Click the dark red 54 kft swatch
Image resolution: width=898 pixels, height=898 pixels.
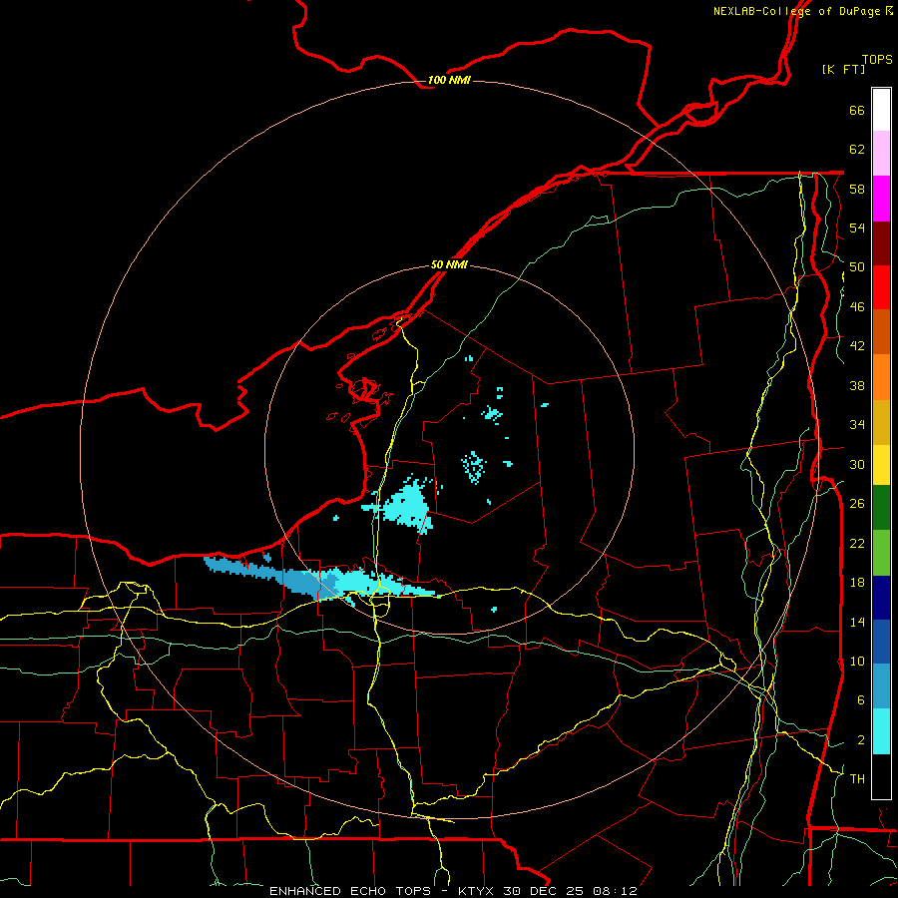click(881, 242)
